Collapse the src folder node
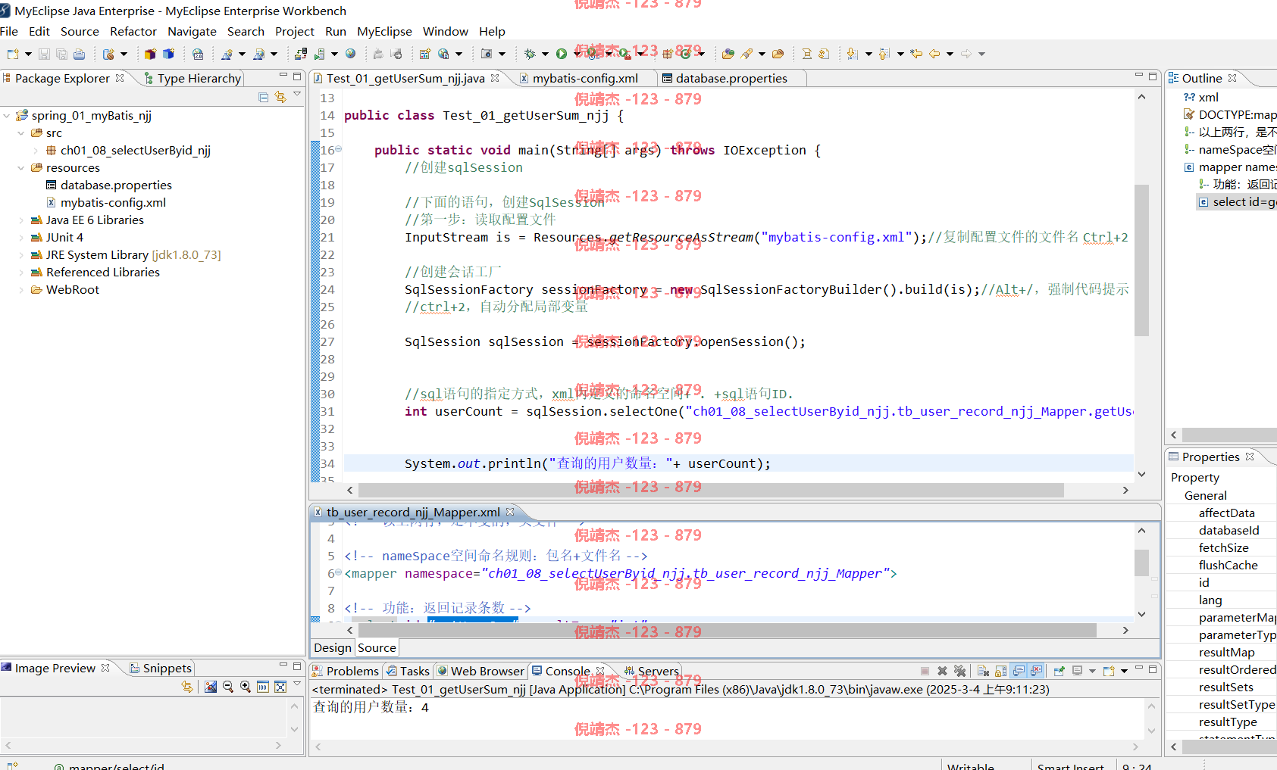This screenshot has width=1277, height=770. coord(21,133)
